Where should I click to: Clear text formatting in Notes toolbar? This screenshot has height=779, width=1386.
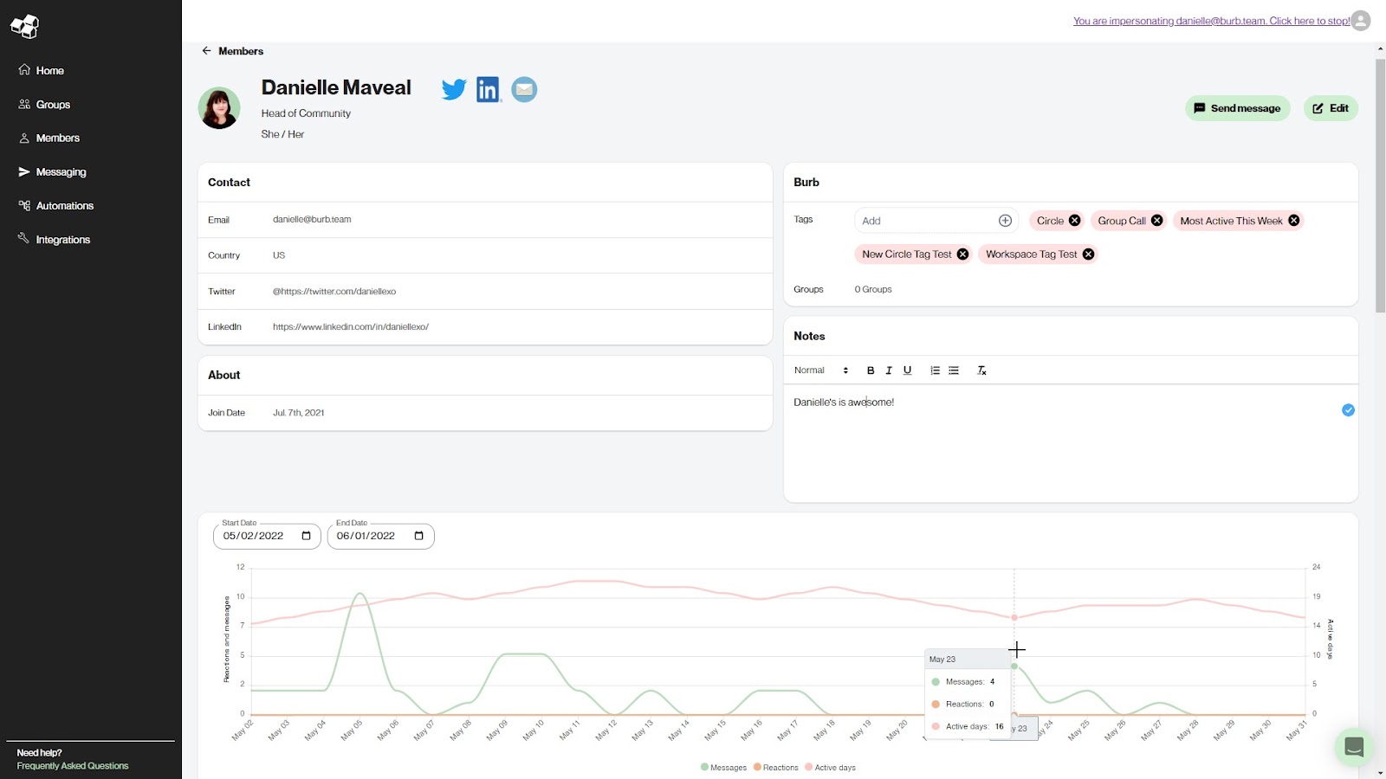coord(981,370)
